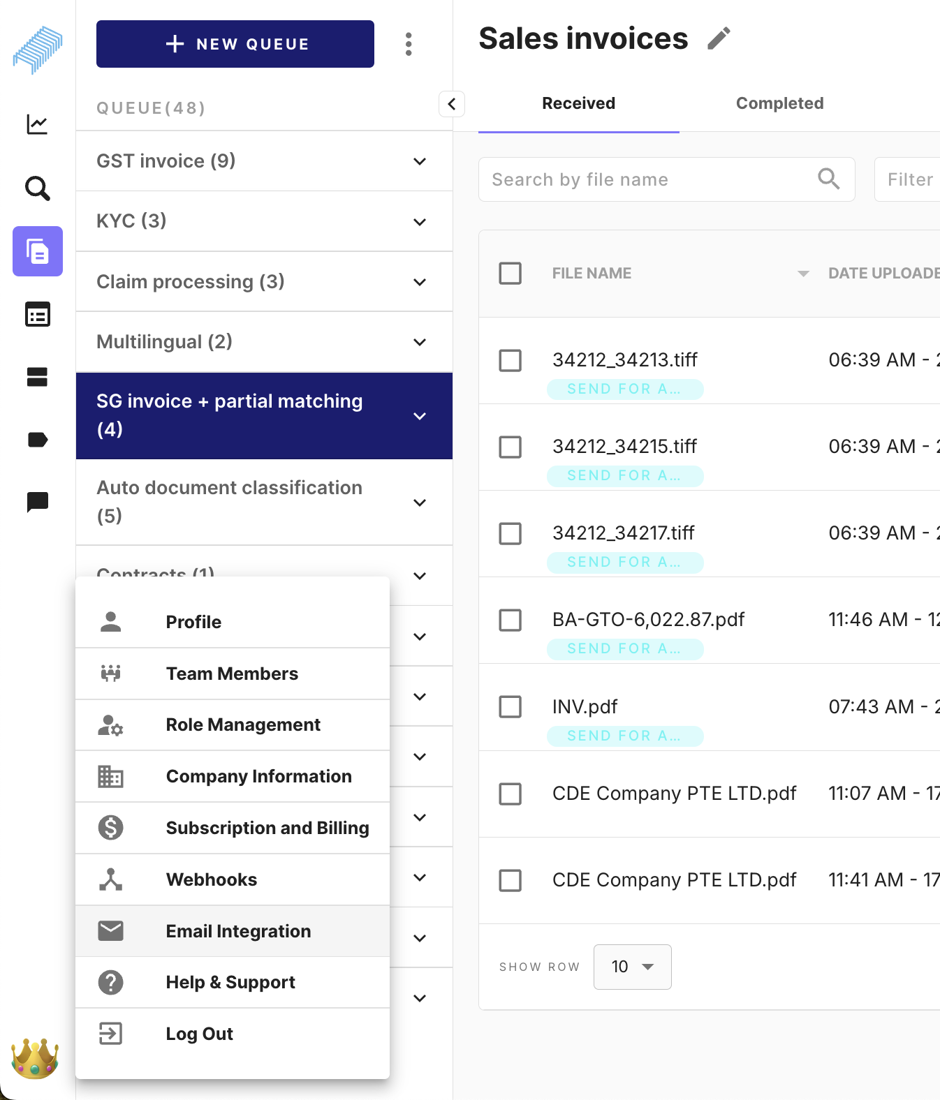Screen dimensions: 940x1100
Task: Open the stacked storage icon in sidebar
Action: [x=37, y=377]
